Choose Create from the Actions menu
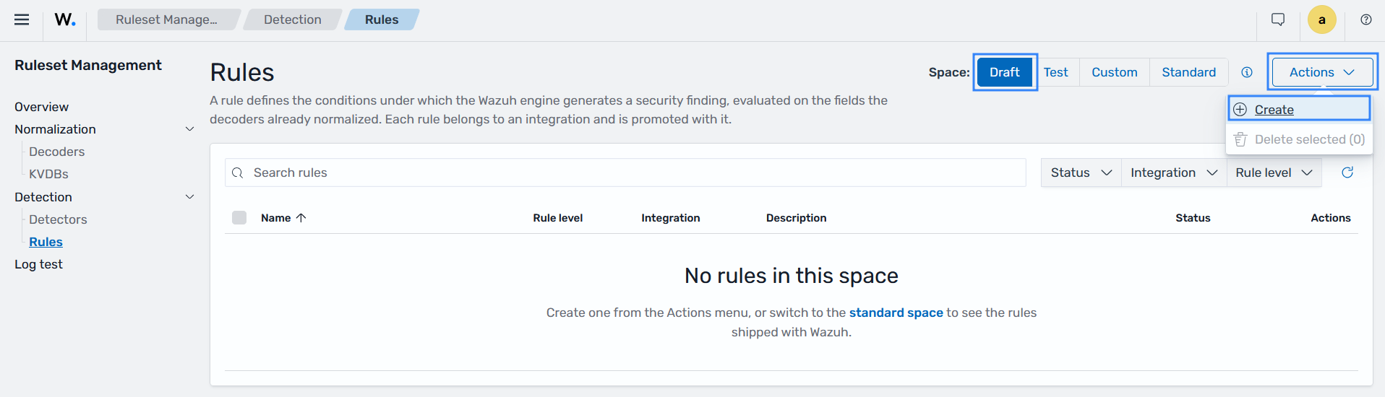The image size is (1385, 397). (x=1299, y=110)
